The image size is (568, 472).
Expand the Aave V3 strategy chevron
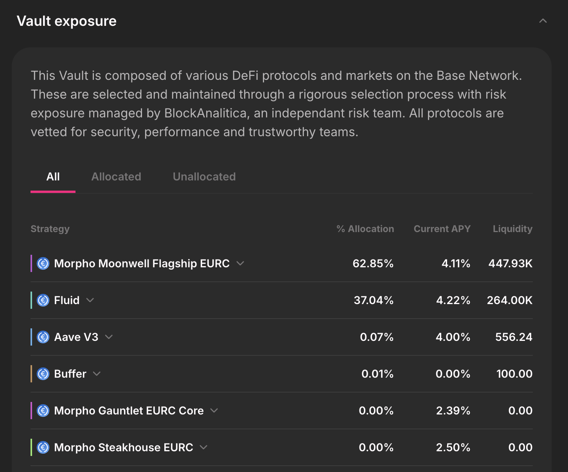click(x=109, y=337)
